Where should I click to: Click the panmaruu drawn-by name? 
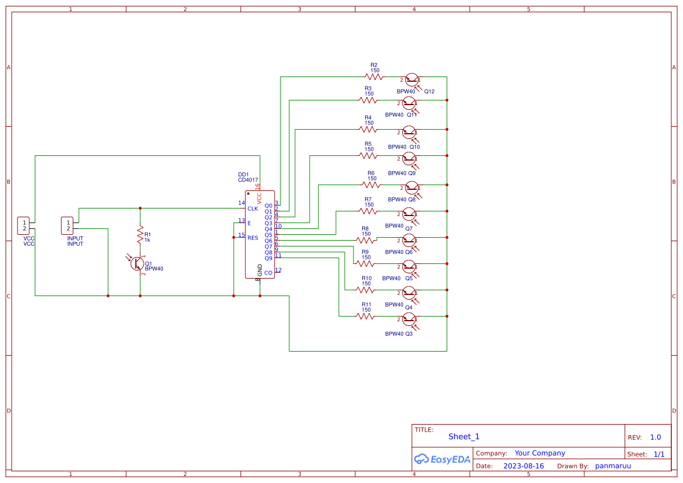pyautogui.click(x=612, y=465)
